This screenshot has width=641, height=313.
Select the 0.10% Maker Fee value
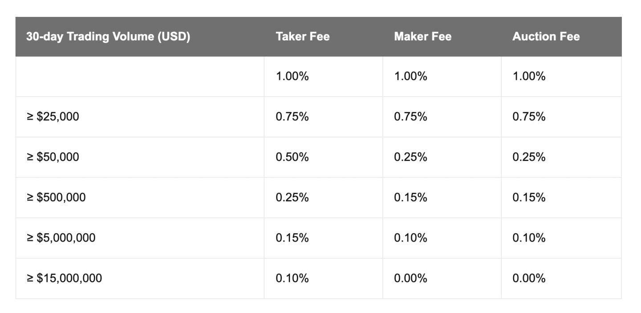410,238
